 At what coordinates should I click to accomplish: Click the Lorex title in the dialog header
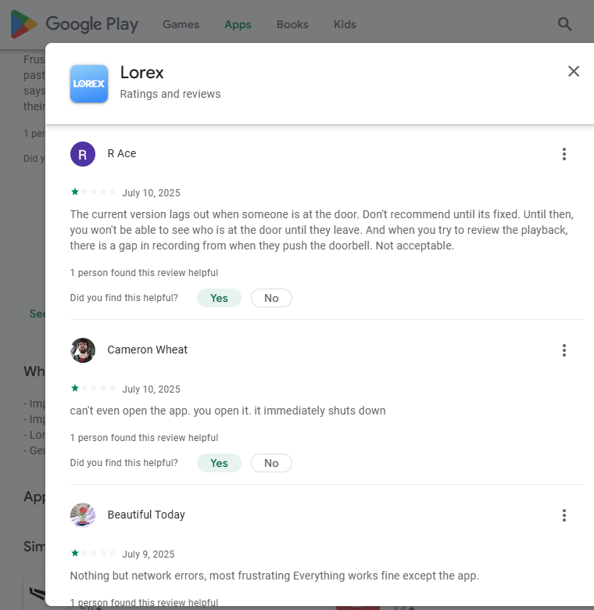pyautogui.click(x=142, y=73)
